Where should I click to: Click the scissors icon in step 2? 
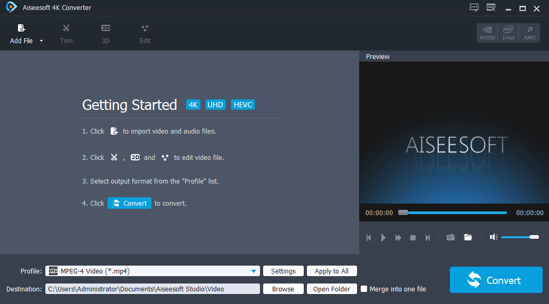click(x=114, y=157)
